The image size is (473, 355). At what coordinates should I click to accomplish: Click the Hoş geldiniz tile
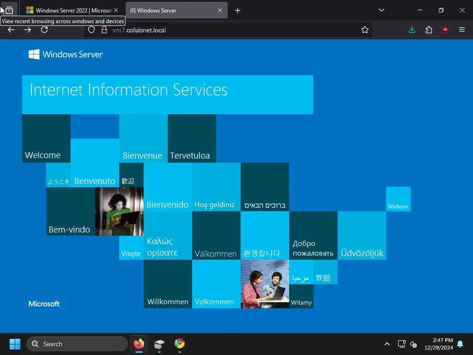tap(216, 187)
